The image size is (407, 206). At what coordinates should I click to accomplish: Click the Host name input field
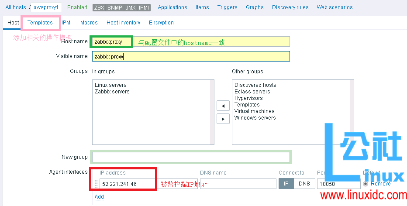[191, 41]
